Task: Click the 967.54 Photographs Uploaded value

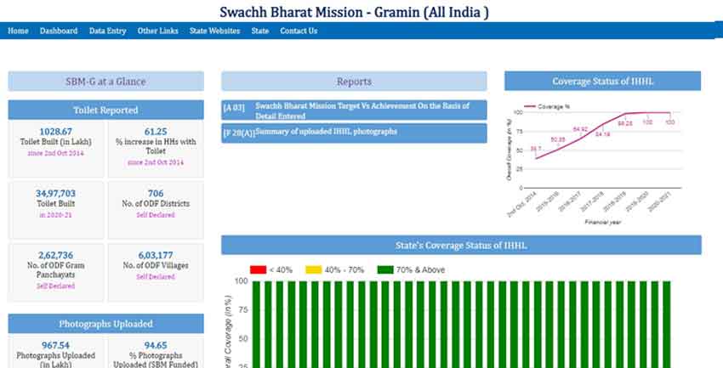Action: 56,345
